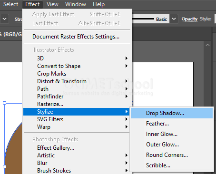Open the Artistic effects submenu

(x=77, y=155)
